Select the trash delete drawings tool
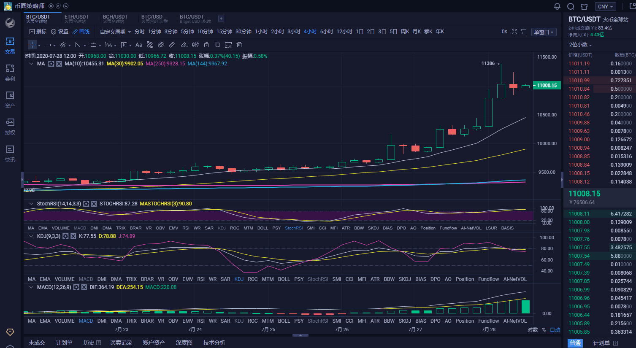 [x=239, y=45]
